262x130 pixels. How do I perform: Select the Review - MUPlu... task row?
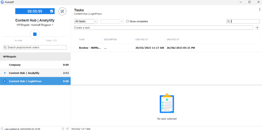coord(166,48)
